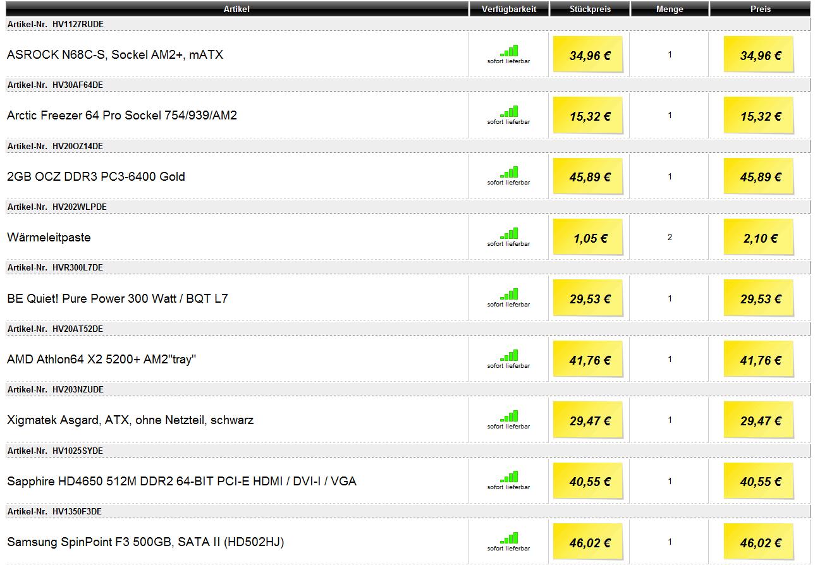The image size is (815, 565).
Task: Click quantity 1 in the ASROCK N68C-S row
Action: (x=670, y=54)
